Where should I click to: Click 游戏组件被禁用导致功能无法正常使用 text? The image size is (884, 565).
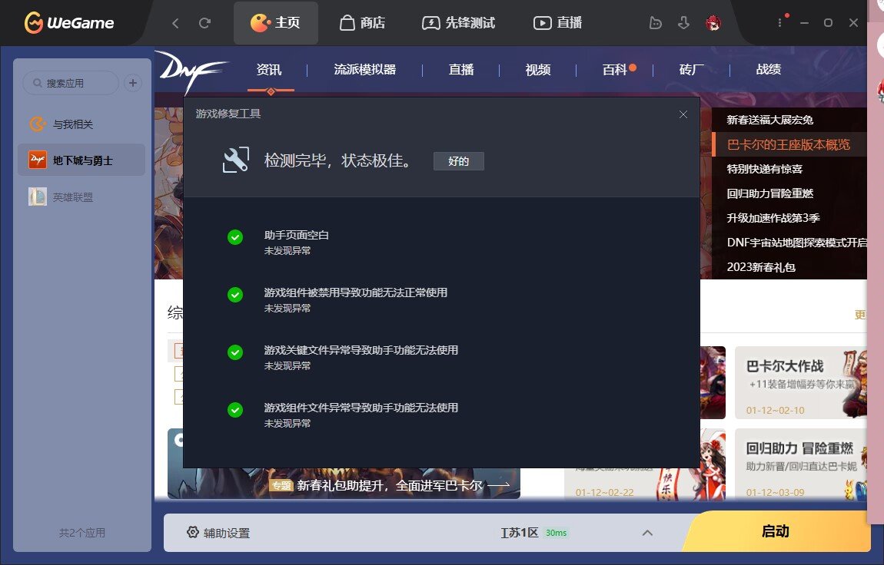[x=356, y=292]
